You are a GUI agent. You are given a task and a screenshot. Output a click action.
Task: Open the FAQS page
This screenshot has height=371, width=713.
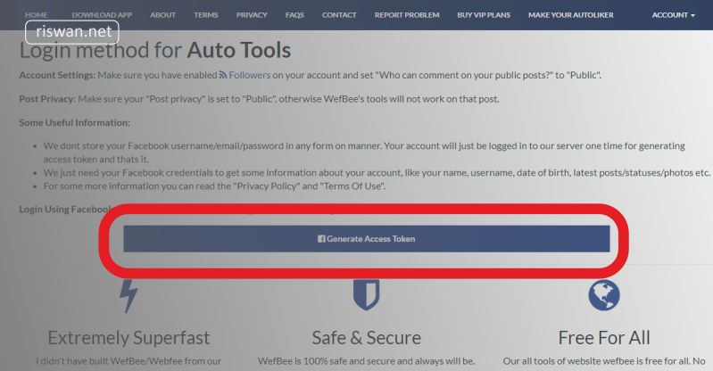[x=294, y=15]
